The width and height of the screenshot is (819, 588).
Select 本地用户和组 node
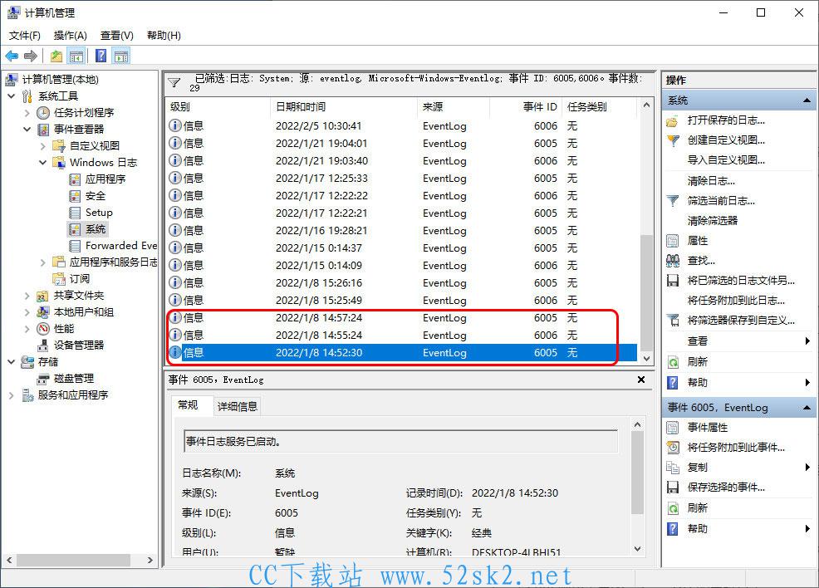click(x=84, y=312)
